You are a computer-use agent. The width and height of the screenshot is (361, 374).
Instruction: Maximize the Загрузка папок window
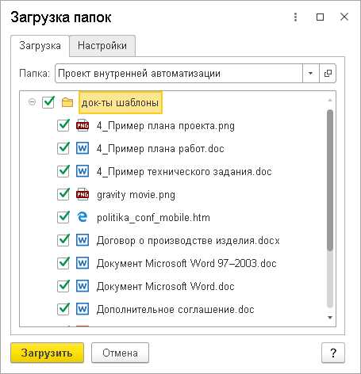pyautogui.click(x=320, y=17)
